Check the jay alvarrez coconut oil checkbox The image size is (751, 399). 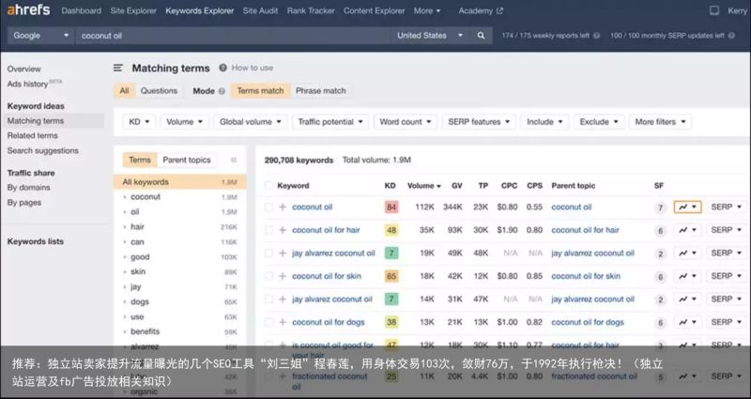tap(268, 253)
